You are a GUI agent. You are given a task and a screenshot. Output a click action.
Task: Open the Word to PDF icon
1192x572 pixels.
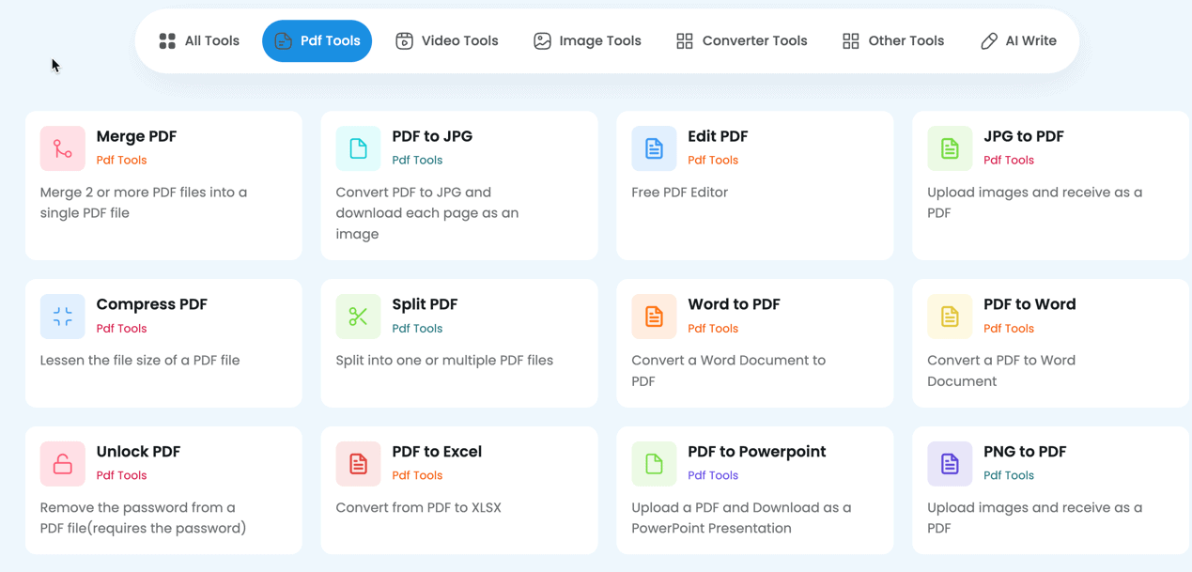[654, 316]
